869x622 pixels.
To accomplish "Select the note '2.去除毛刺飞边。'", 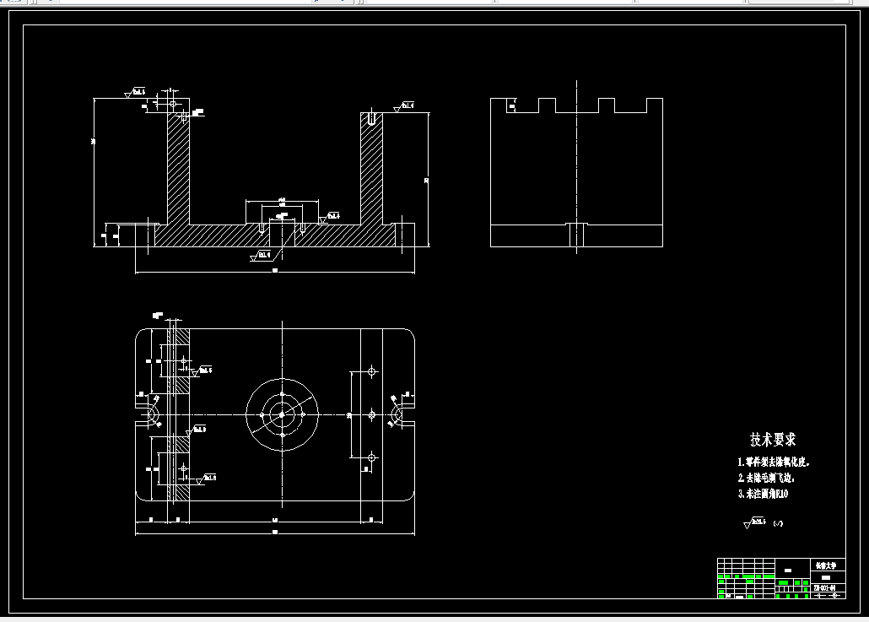I will coord(766,478).
